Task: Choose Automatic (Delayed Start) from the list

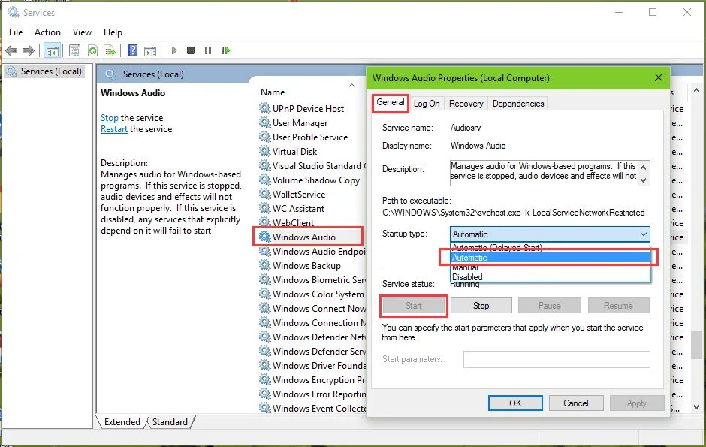Action: 550,247
